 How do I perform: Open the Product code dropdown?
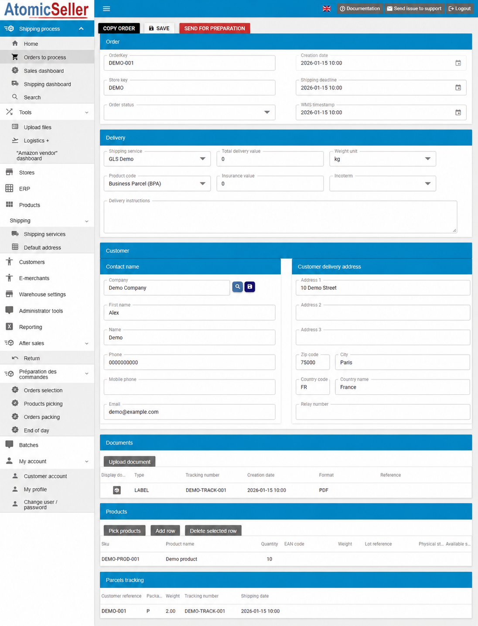pyautogui.click(x=157, y=184)
